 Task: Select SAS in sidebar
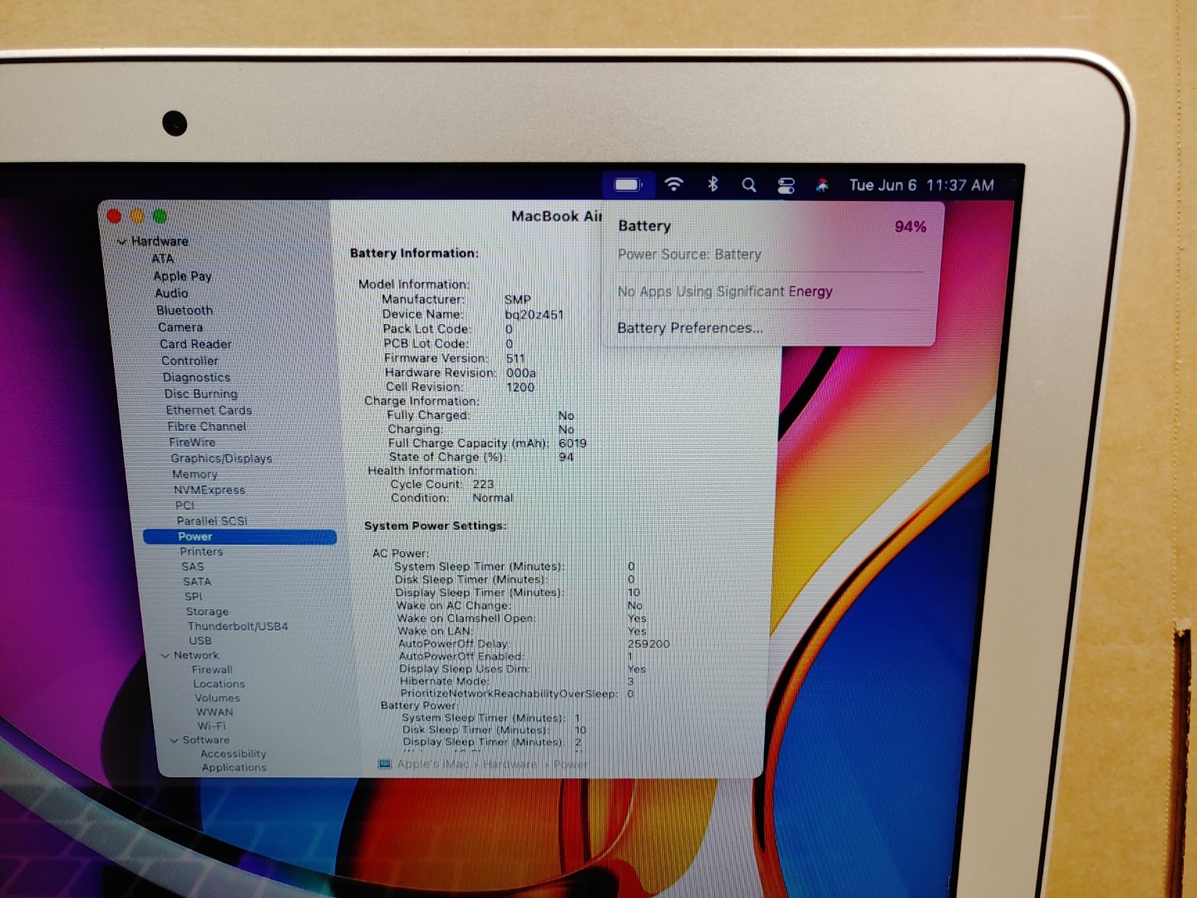193,567
